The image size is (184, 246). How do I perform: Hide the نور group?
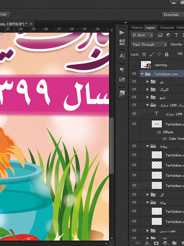134,81
